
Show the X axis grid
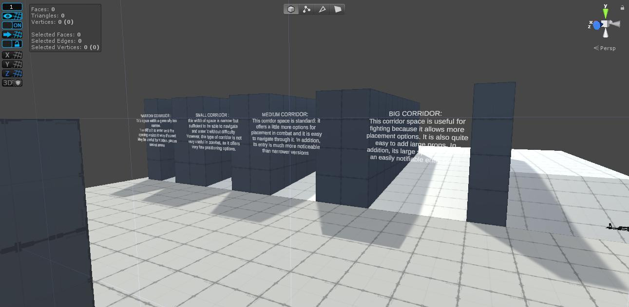click(x=12, y=55)
